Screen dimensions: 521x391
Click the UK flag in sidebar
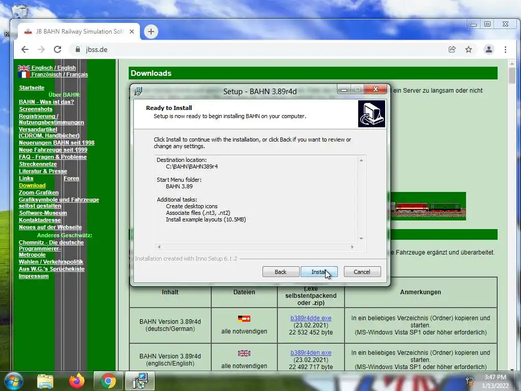coord(23,68)
